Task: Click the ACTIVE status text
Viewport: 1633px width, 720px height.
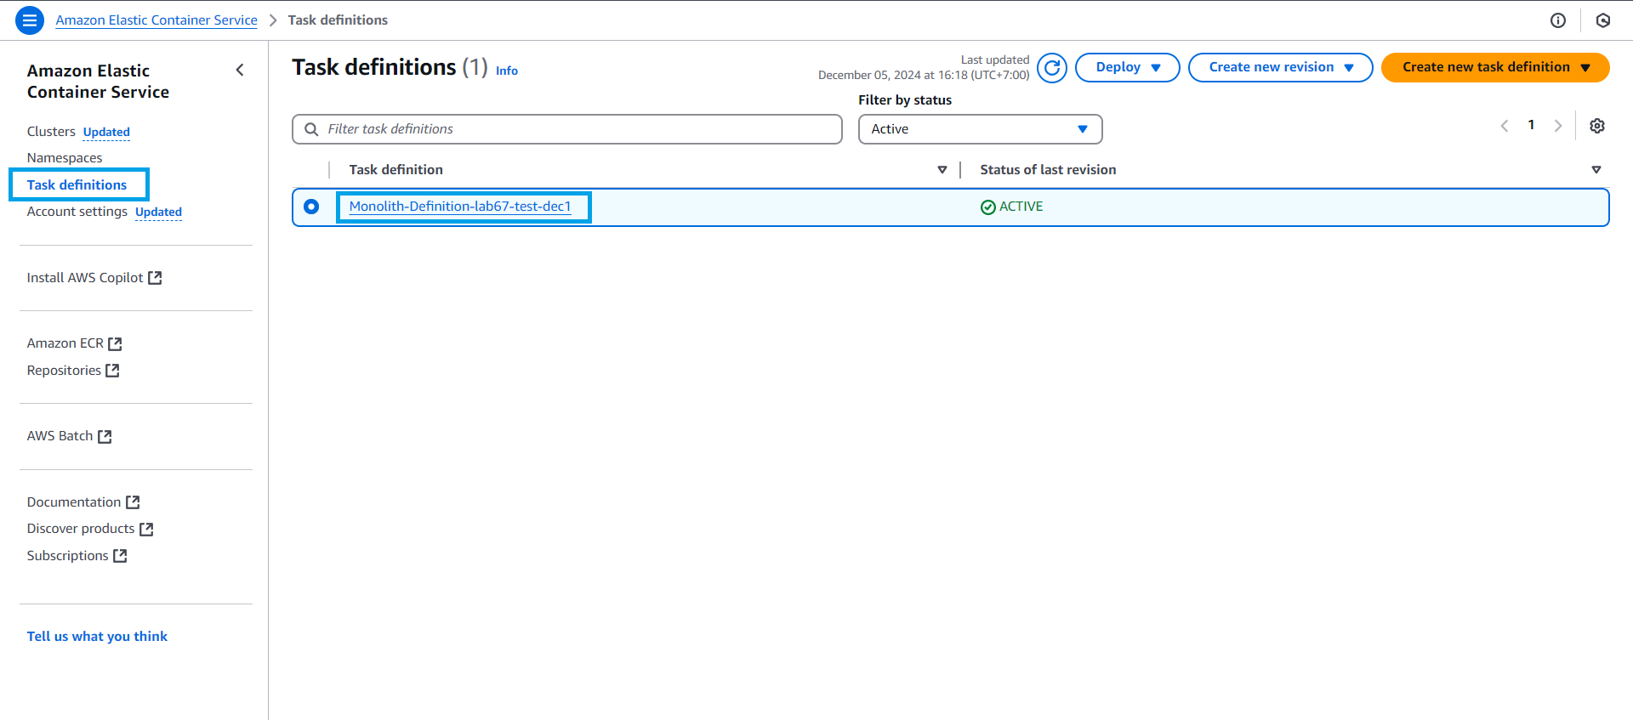Action: click(x=1021, y=207)
